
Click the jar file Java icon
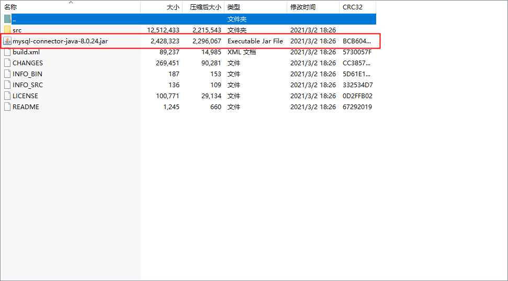pos(7,41)
